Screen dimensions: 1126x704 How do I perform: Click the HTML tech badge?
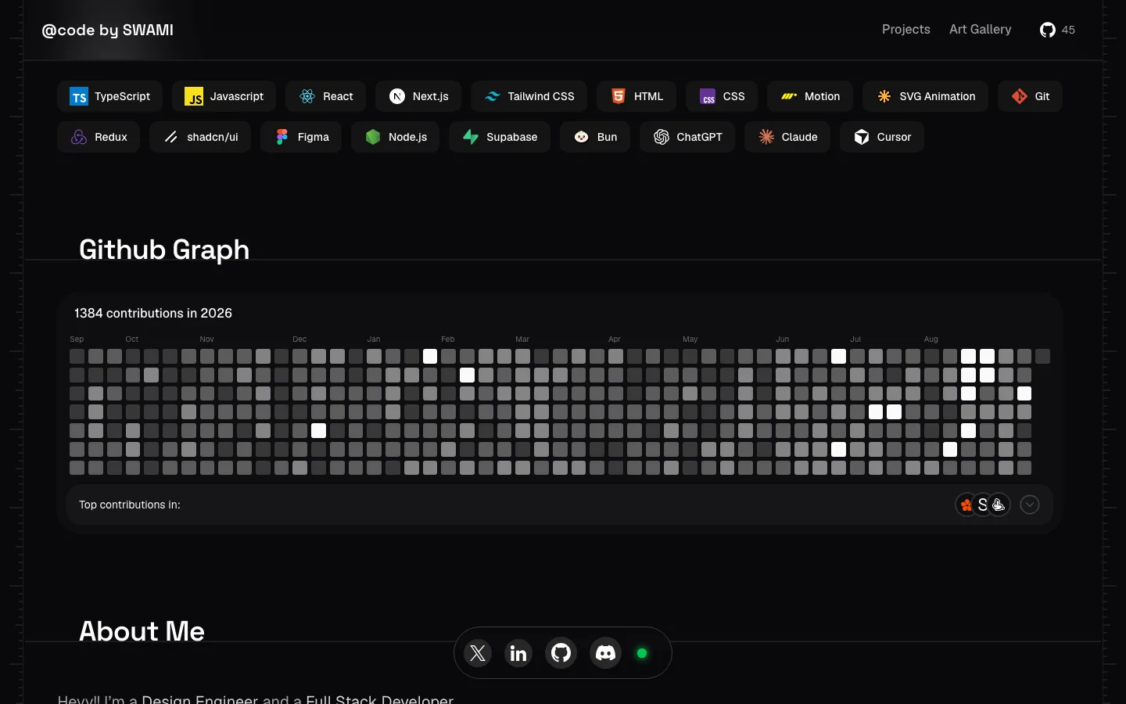point(637,96)
